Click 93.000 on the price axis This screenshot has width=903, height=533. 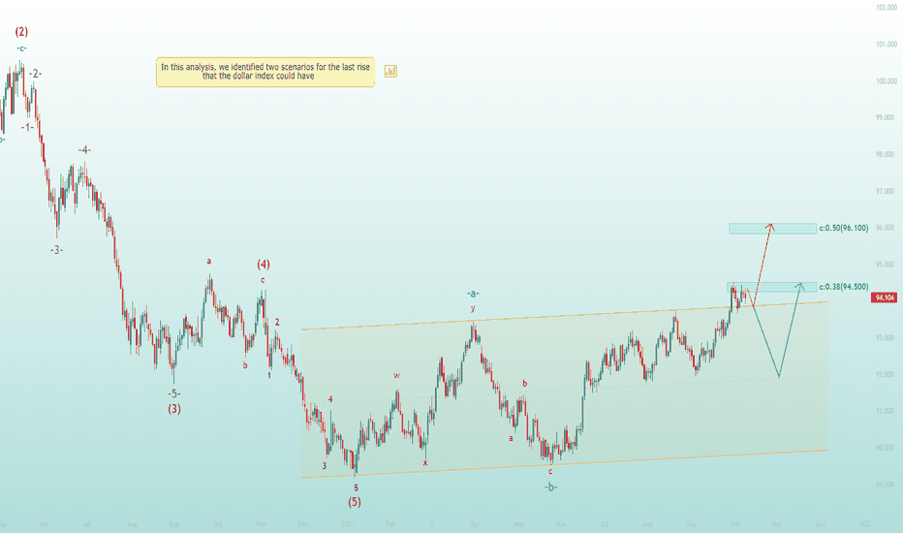click(886, 338)
